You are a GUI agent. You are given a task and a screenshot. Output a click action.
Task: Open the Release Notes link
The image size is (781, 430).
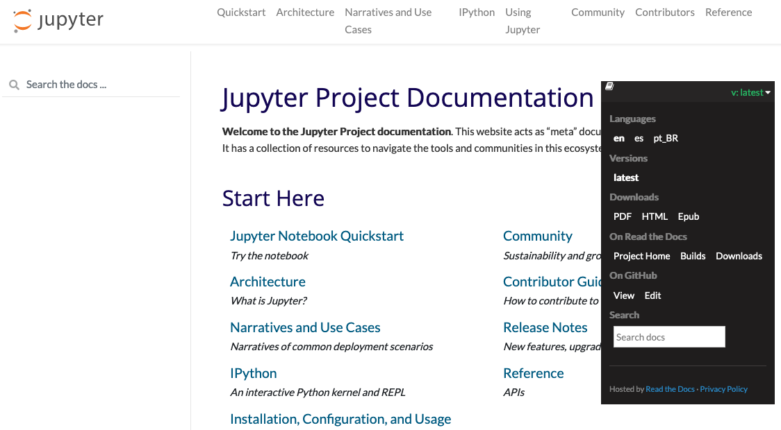pos(545,327)
